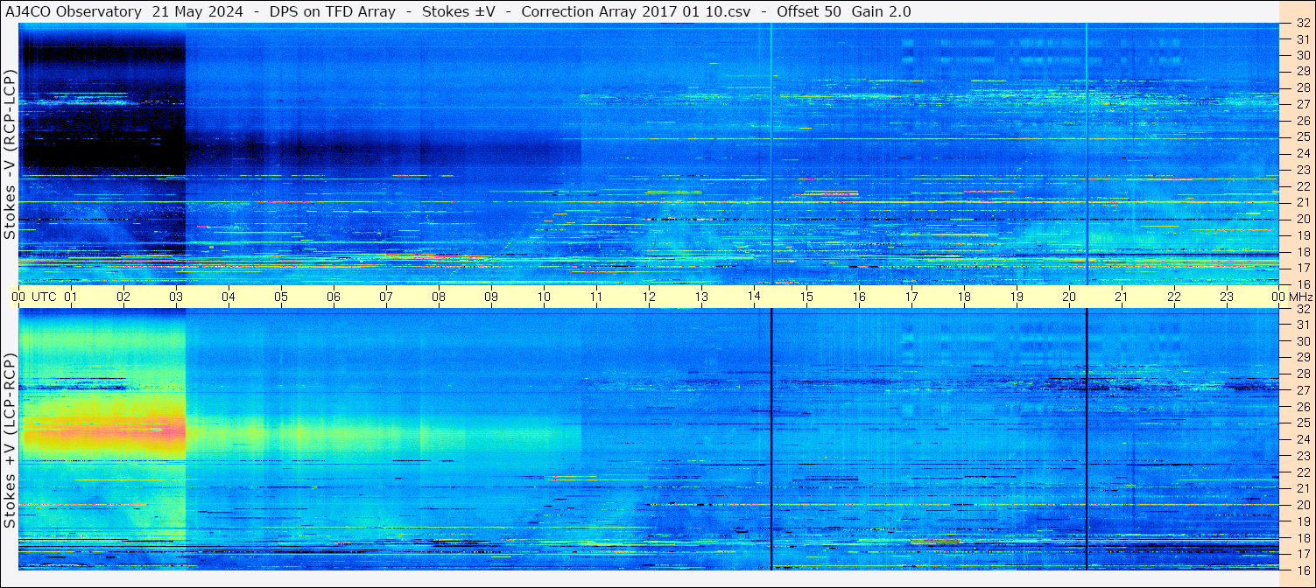This screenshot has height=588, width=1316.
Task: Click the 20 hour time axis label
Action: [1069, 297]
